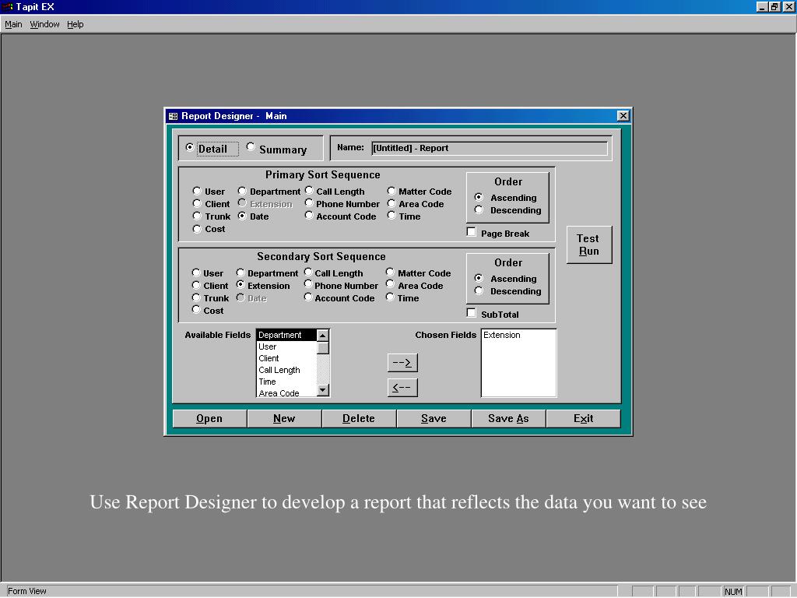797x598 pixels.
Task: Close the Report Designer dialog
Action: (x=623, y=116)
